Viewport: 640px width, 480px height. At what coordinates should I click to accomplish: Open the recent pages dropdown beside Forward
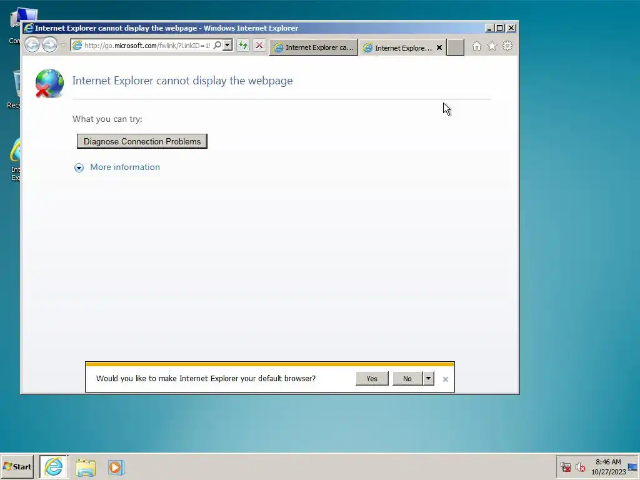tap(63, 45)
